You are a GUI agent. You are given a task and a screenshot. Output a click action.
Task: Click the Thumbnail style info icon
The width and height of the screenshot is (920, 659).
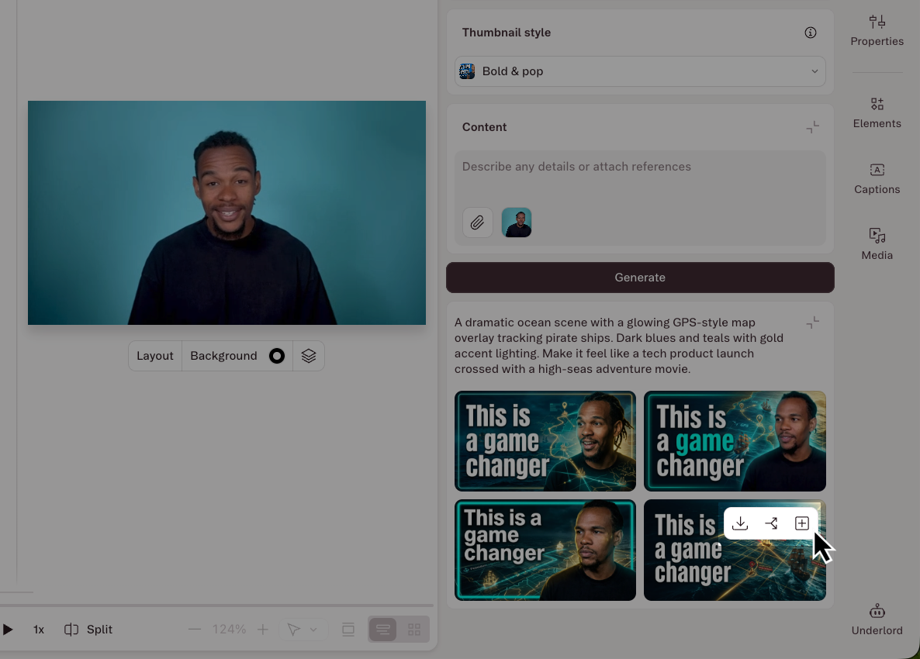pos(811,33)
